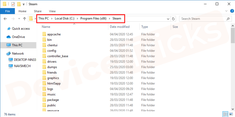Refresh the Steam folder view

tap(173, 19)
